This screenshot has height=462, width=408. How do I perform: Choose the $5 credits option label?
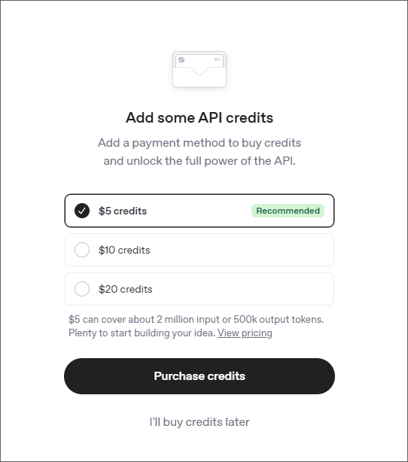tap(123, 211)
